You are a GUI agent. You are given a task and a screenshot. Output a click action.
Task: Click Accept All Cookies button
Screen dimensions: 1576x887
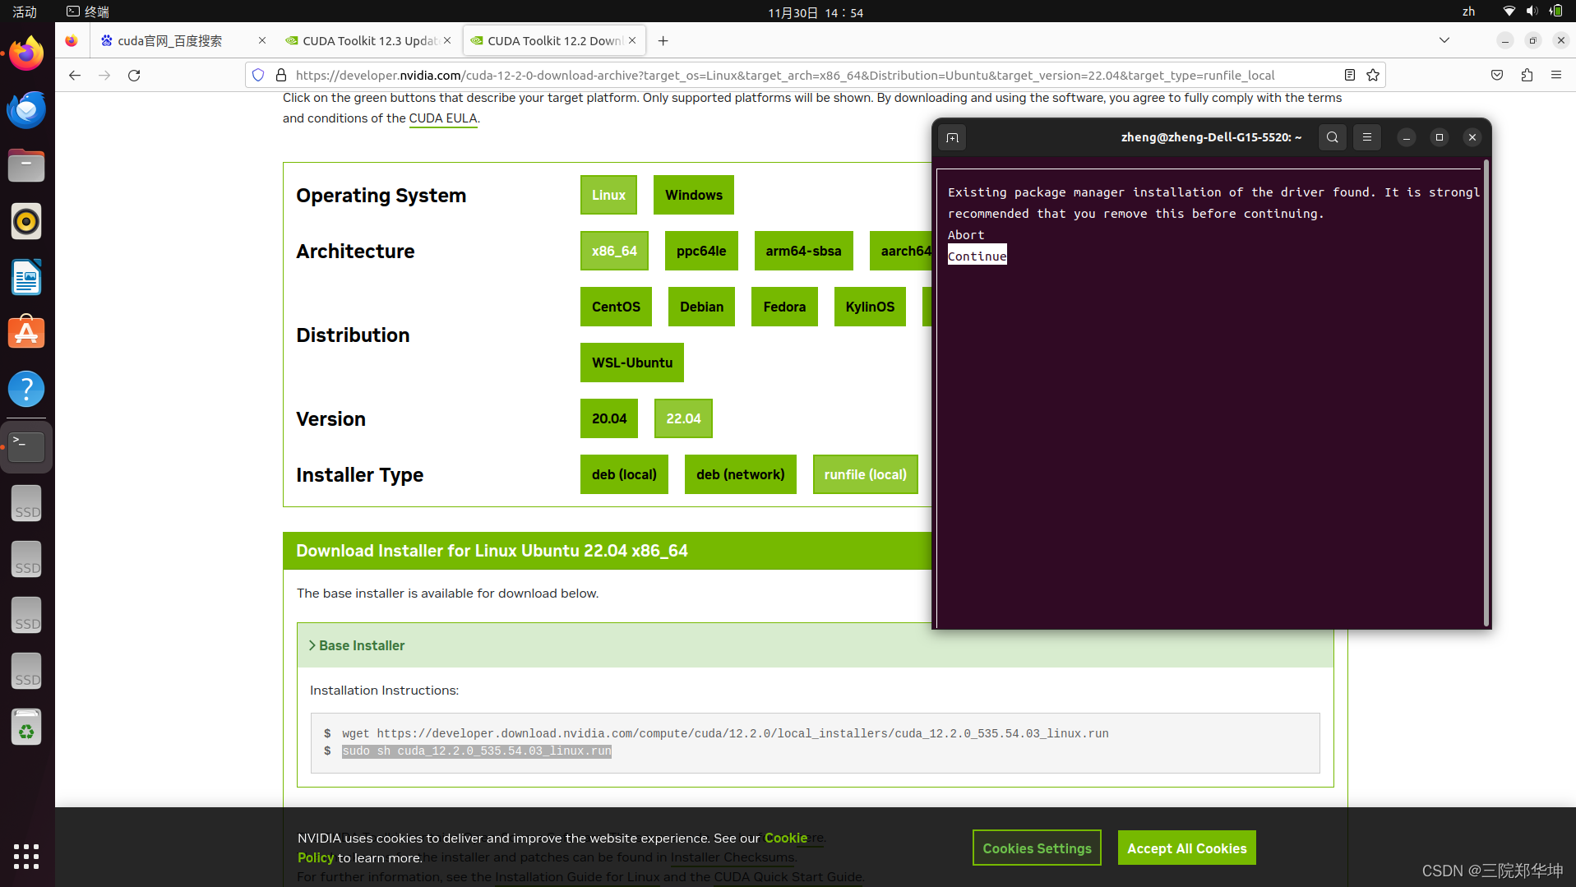click(1186, 848)
